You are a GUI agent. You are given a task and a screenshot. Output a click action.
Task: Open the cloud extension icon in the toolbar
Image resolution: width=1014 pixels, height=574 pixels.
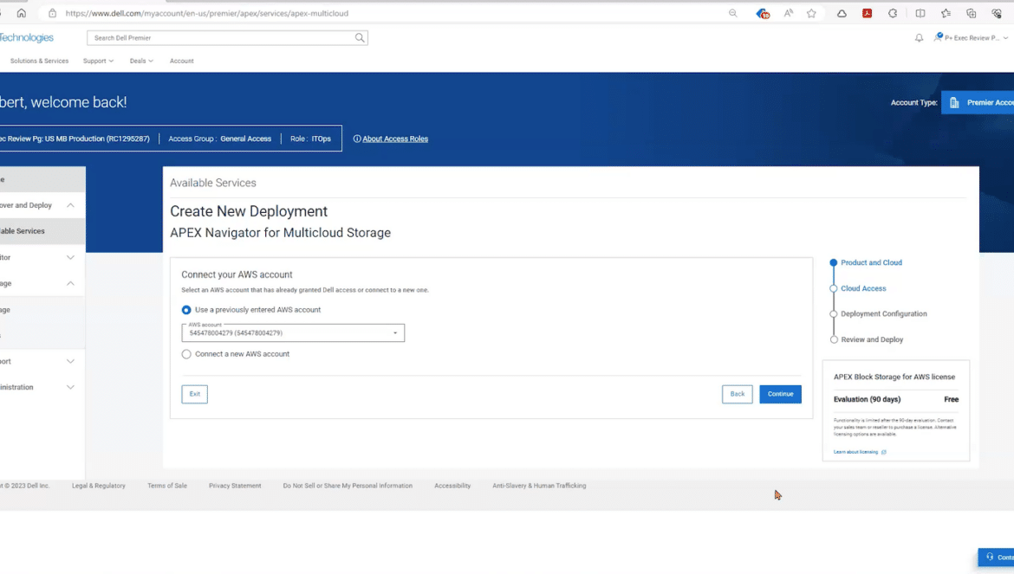coord(842,13)
